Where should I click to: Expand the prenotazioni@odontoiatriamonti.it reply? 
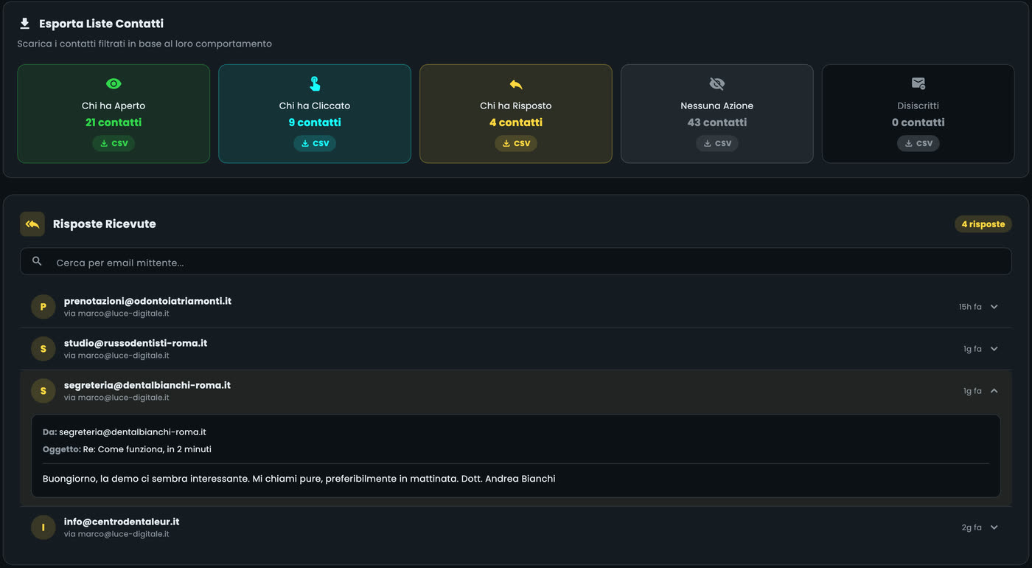[x=994, y=307]
